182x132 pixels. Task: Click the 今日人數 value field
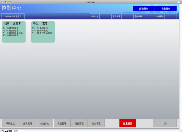pyautogui.click(x=106, y=16)
